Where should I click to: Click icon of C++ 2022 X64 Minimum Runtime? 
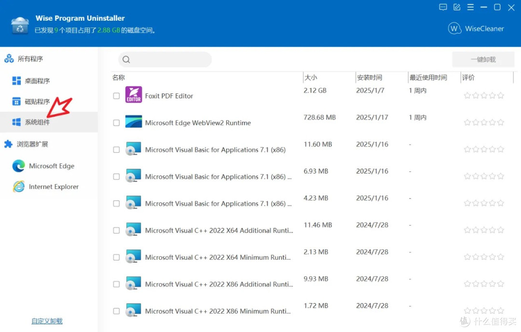pos(133,256)
